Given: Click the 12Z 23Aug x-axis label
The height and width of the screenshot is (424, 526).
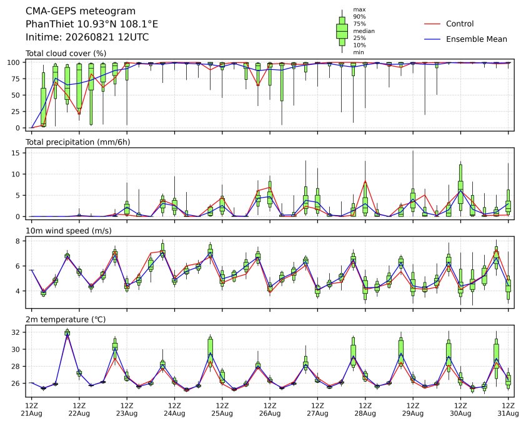Looking at the screenshot, I should (127, 410).
